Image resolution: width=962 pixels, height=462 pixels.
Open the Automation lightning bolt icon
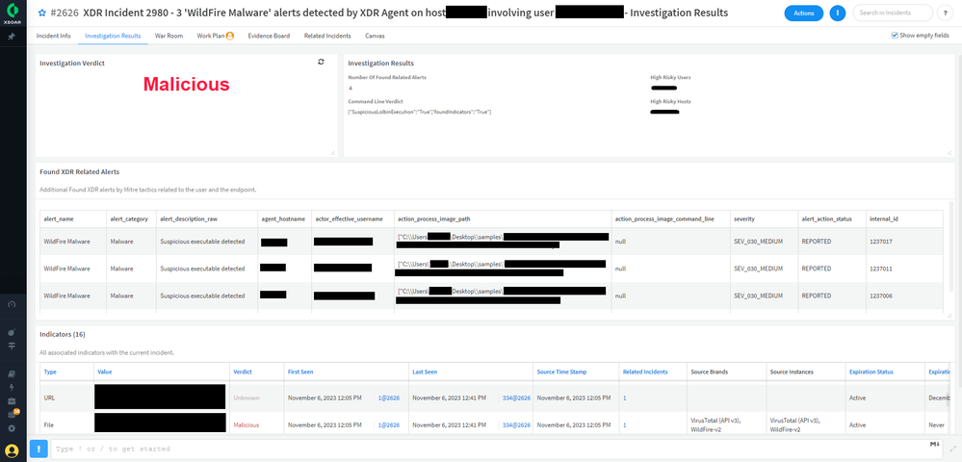12,387
